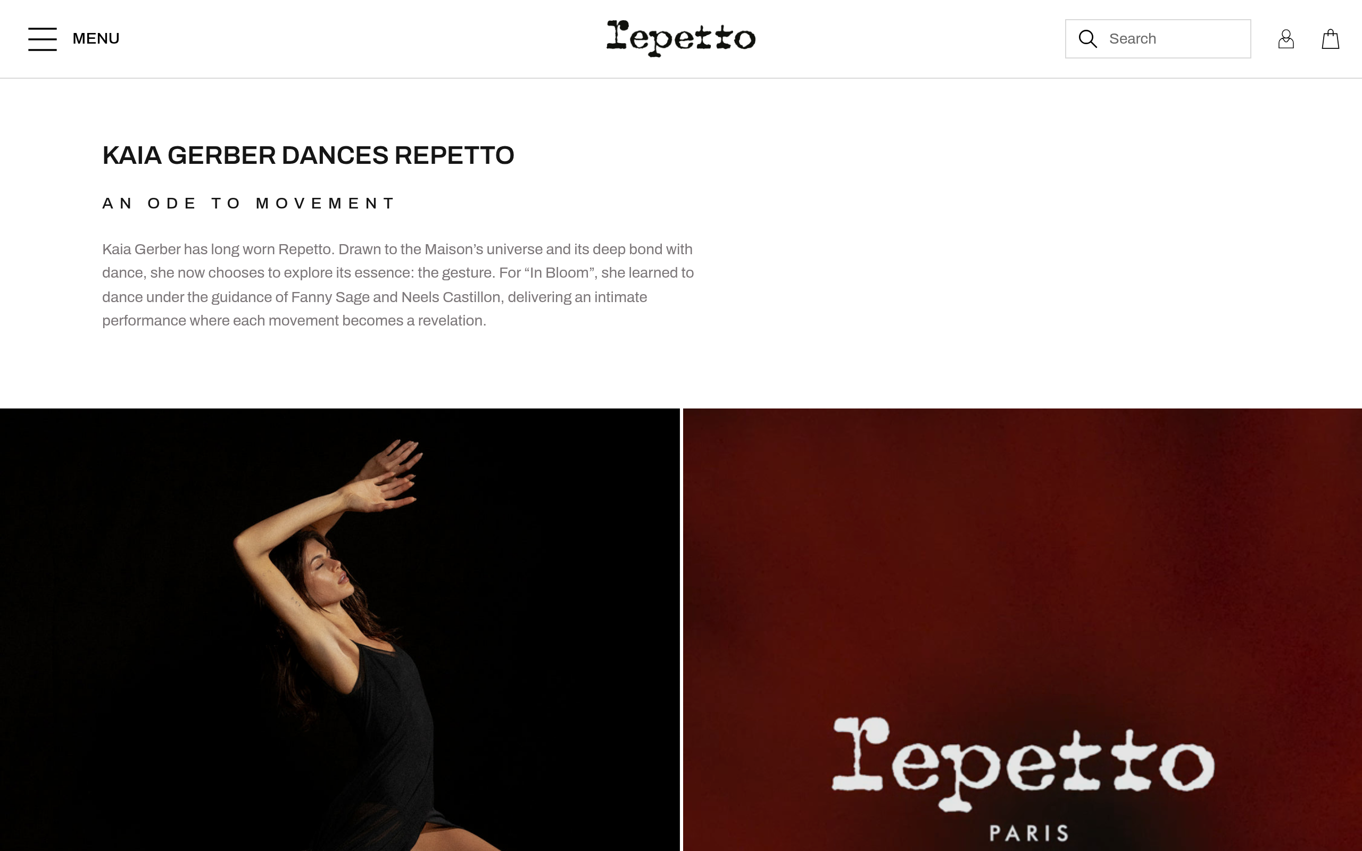Click the magnifying glass search icon

tap(1087, 39)
